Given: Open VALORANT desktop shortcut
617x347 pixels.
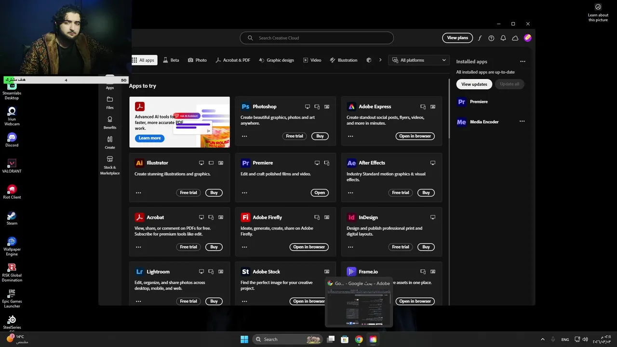Looking at the screenshot, I should (12, 166).
